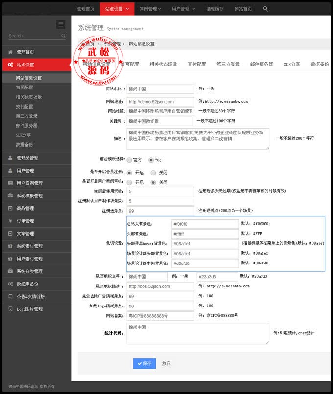This screenshot has width=333, height=394.
Task: Click the briefcase icon beside 系统模板管理
Action: click(x=10, y=196)
